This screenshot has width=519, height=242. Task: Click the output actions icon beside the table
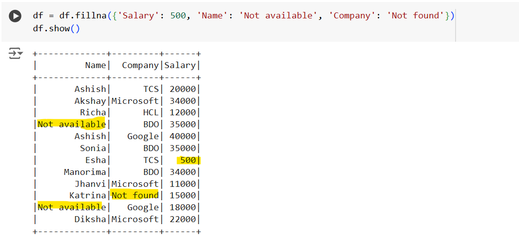(16, 54)
